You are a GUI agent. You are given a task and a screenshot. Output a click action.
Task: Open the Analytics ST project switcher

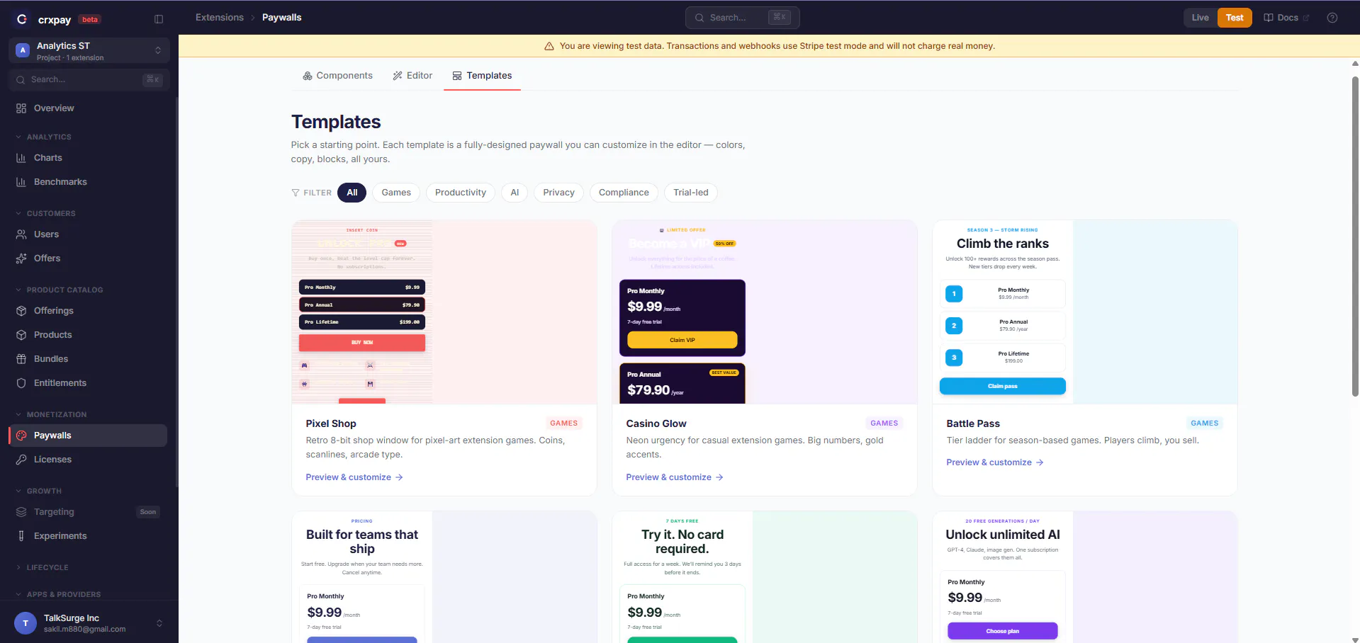pyautogui.click(x=89, y=50)
